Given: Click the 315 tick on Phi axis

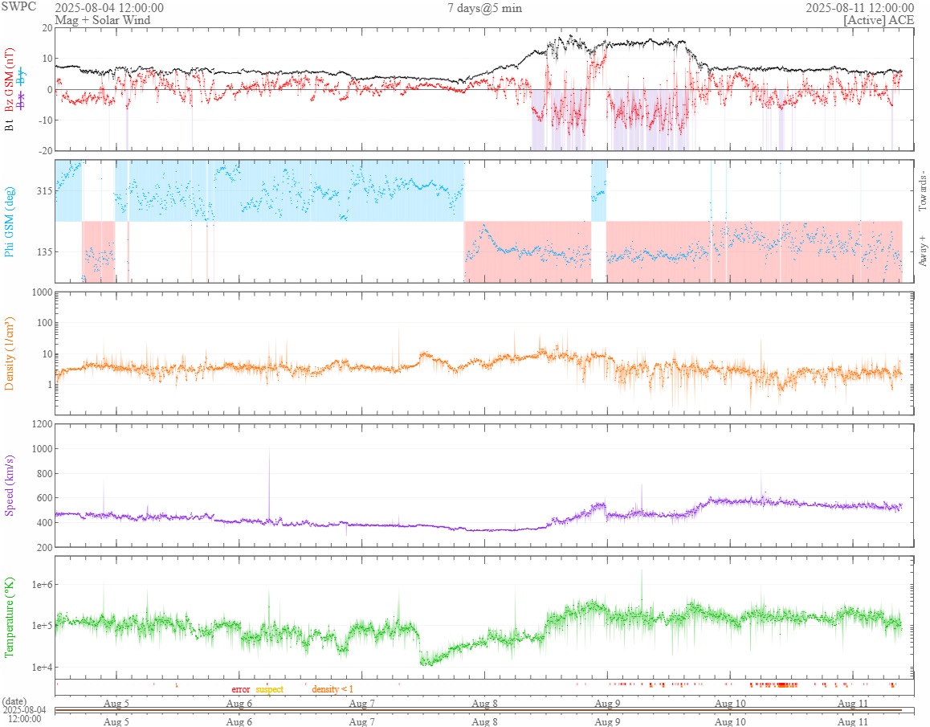Looking at the screenshot, I should pos(44,191).
